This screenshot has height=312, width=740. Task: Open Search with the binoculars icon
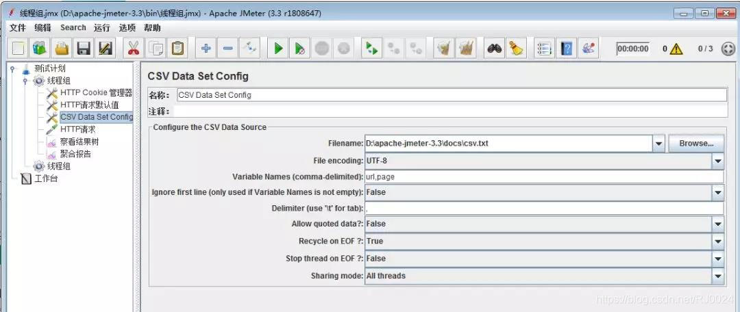point(494,49)
